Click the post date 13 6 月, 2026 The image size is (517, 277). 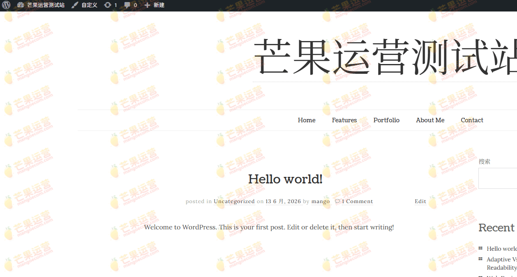click(x=283, y=201)
